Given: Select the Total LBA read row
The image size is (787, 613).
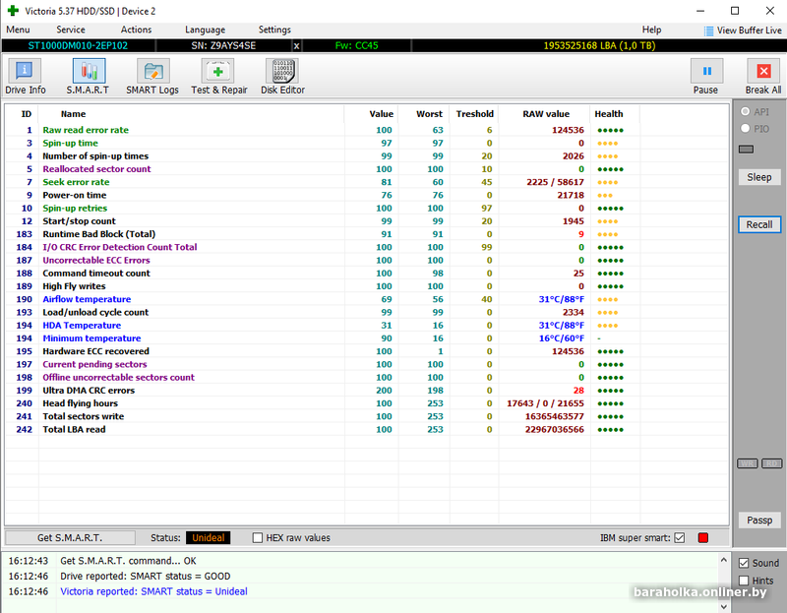Looking at the screenshot, I should pyautogui.click(x=366, y=430).
